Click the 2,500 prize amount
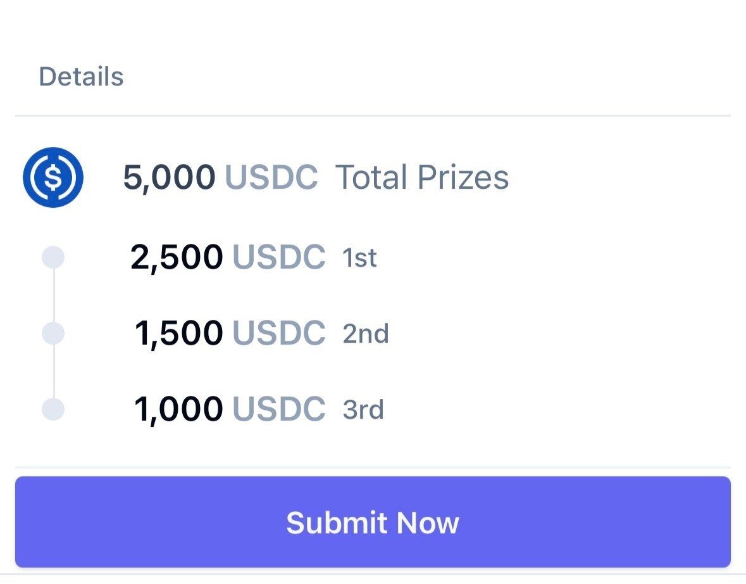 [177, 258]
